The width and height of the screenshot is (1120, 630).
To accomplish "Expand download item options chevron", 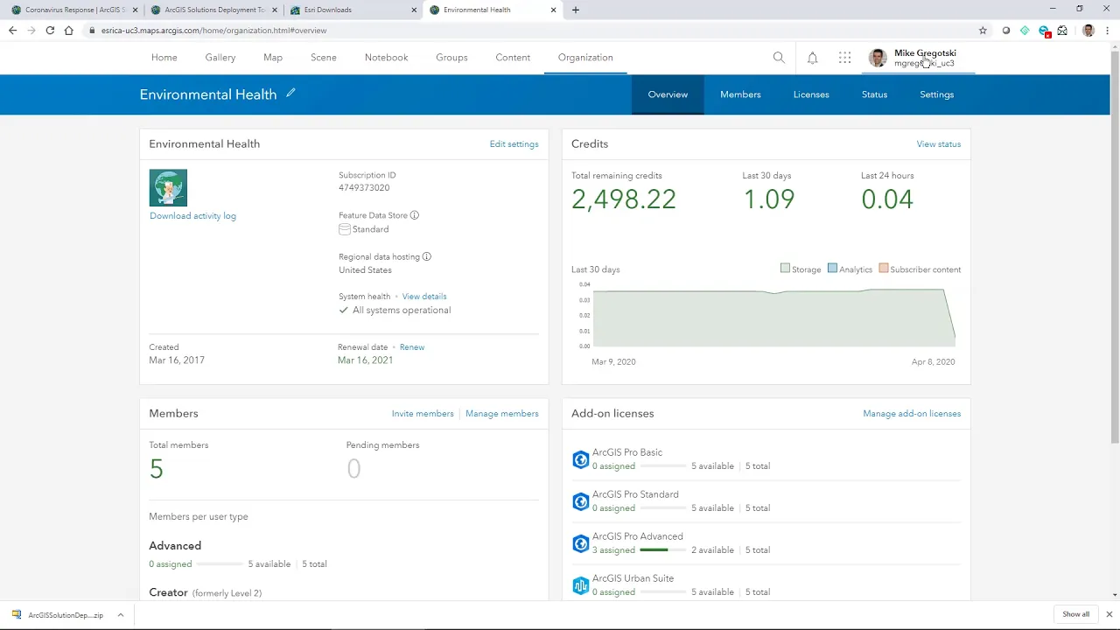I will pyautogui.click(x=120, y=615).
